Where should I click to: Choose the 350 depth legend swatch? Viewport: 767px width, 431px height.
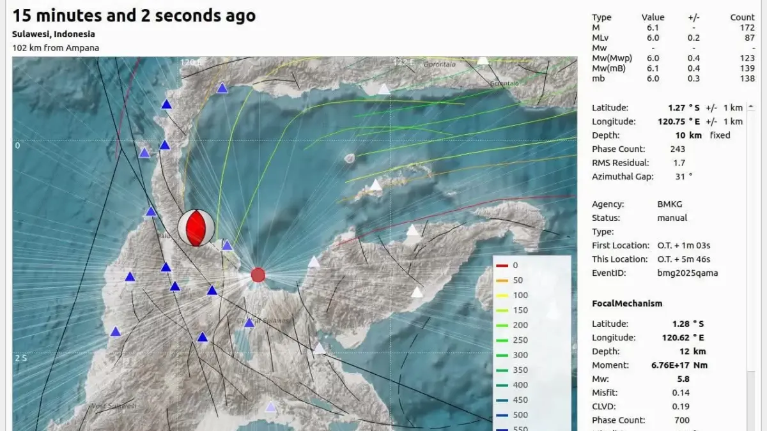[x=502, y=370]
